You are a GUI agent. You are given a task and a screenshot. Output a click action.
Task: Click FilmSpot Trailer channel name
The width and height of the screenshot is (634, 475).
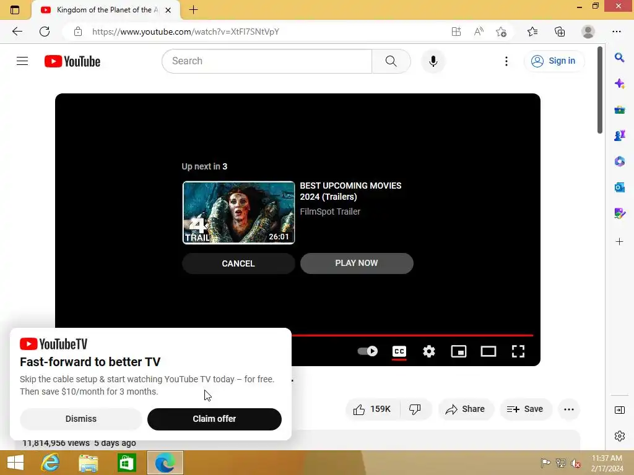pyautogui.click(x=330, y=212)
